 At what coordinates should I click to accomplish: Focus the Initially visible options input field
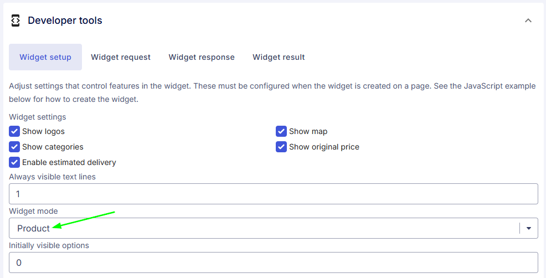click(x=274, y=262)
